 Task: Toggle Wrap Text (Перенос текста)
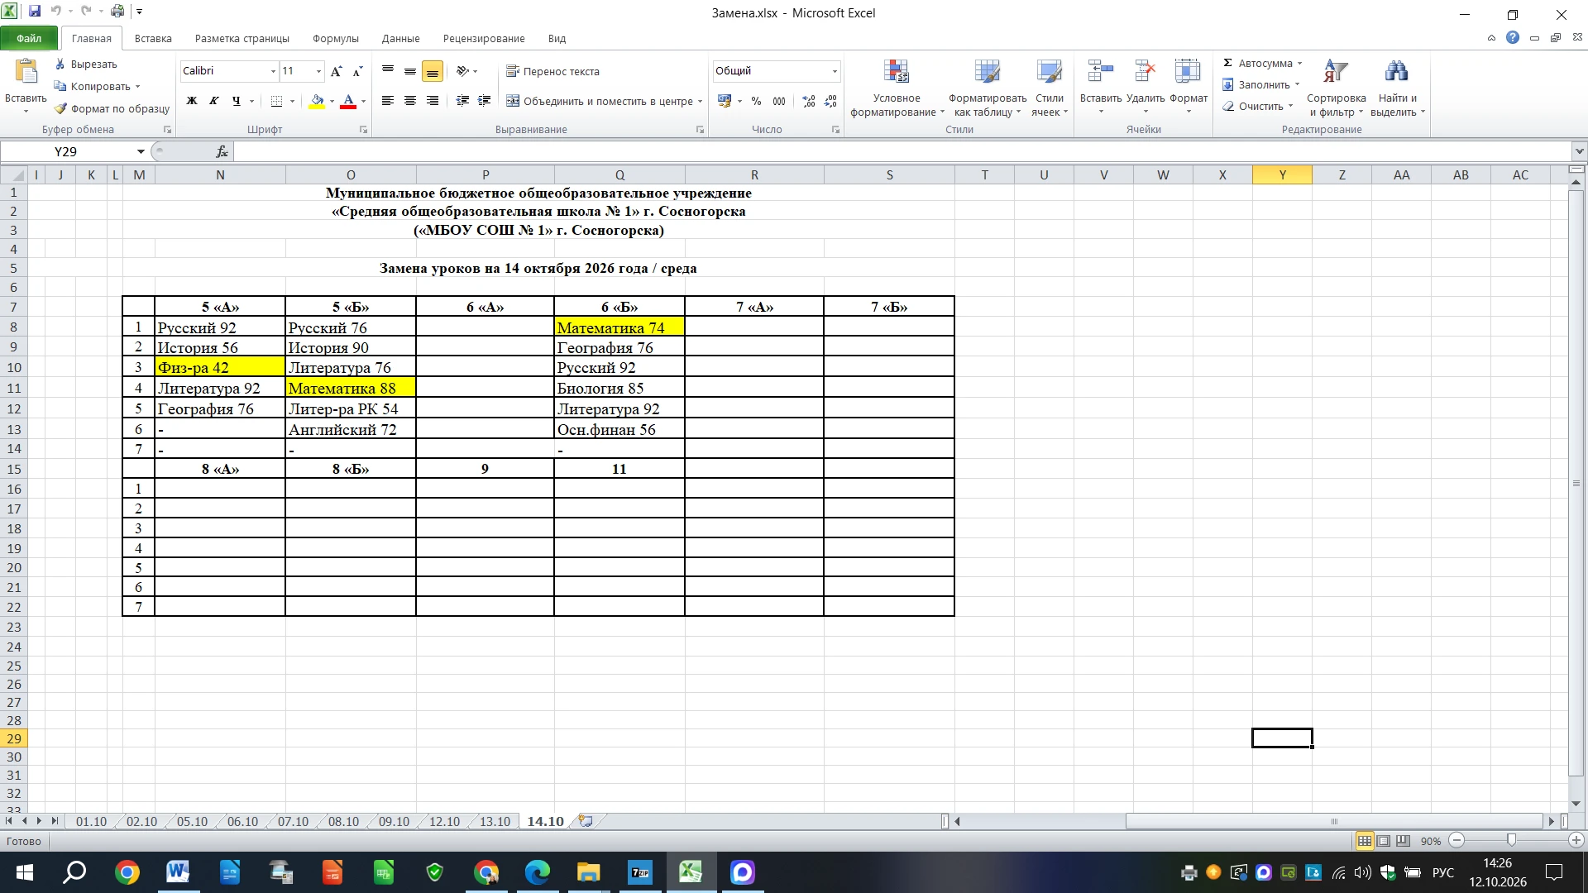click(x=552, y=71)
